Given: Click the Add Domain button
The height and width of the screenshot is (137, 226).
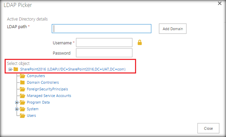Looking at the screenshot, I should pyautogui.click(x=173, y=29).
